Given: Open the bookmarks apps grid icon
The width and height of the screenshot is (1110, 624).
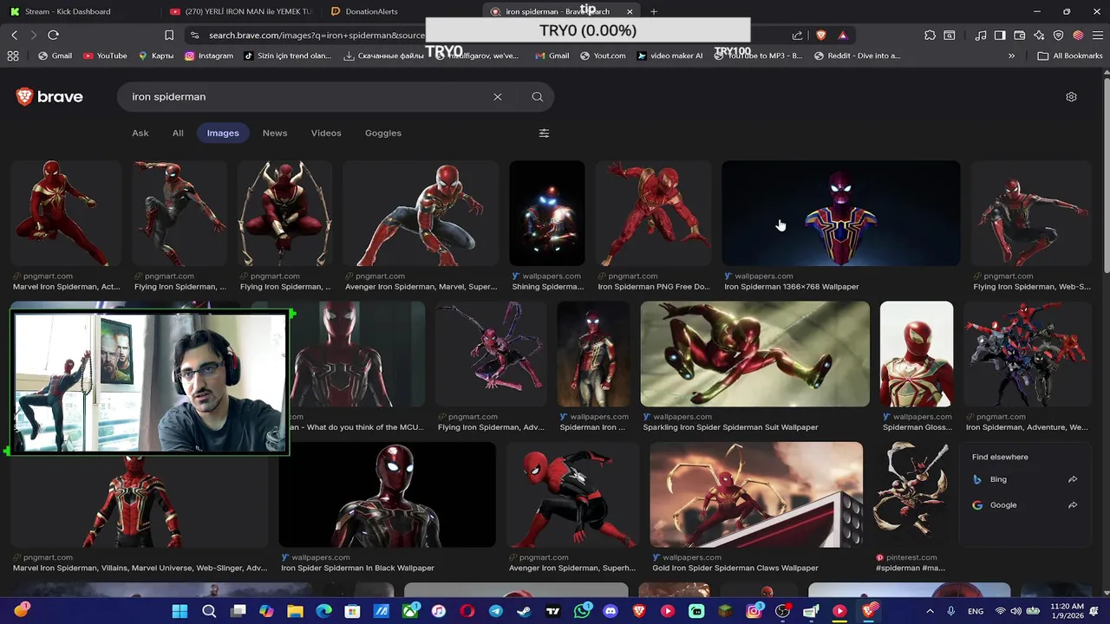Looking at the screenshot, I should point(13,55).
